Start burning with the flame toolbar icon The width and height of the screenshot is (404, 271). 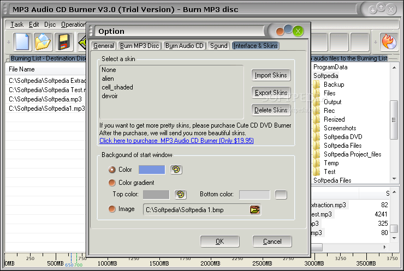click(389, 41)
